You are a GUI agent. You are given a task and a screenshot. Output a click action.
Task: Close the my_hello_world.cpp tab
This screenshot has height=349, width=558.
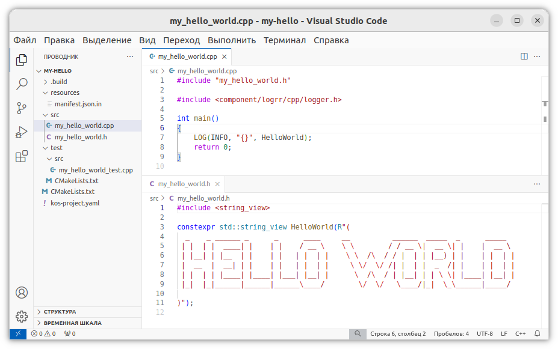click(x=224, y=56)
